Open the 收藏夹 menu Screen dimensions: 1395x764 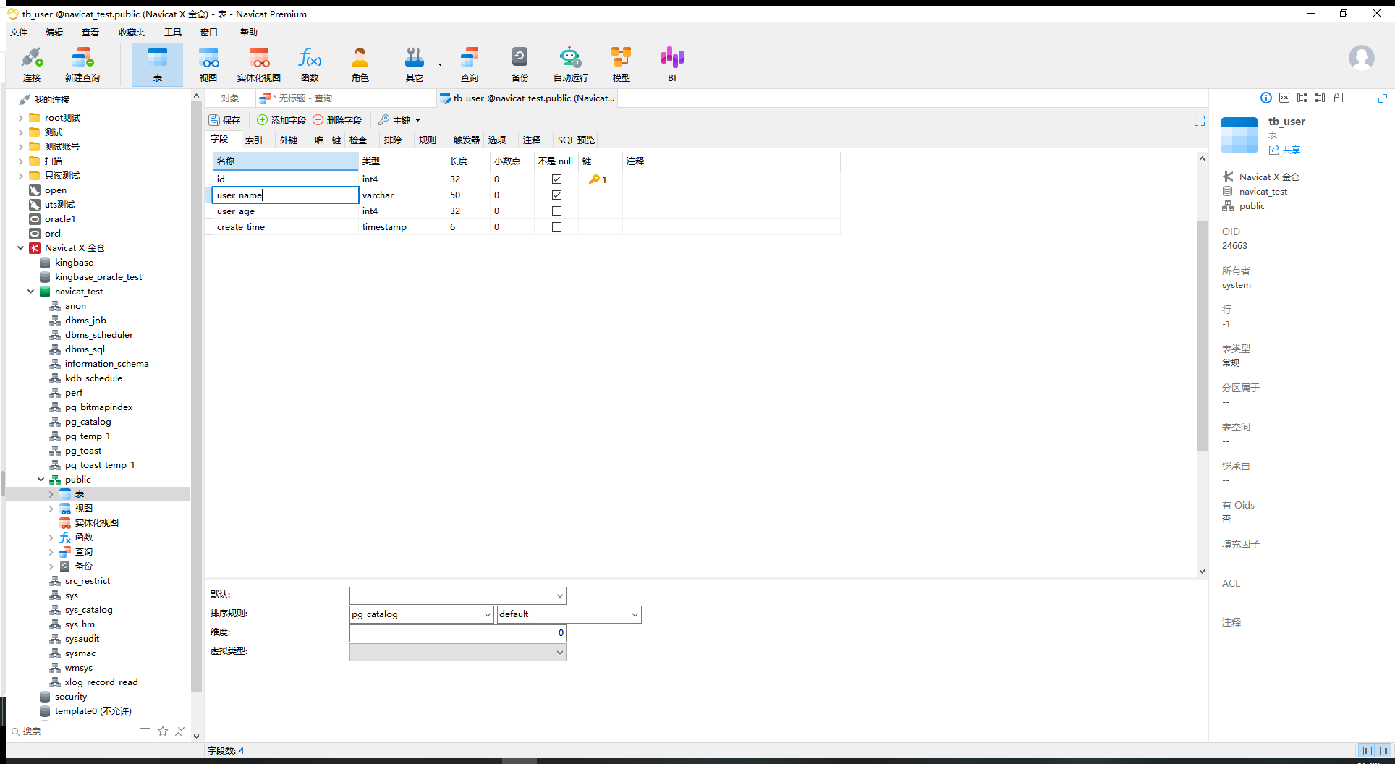[132, 33]
